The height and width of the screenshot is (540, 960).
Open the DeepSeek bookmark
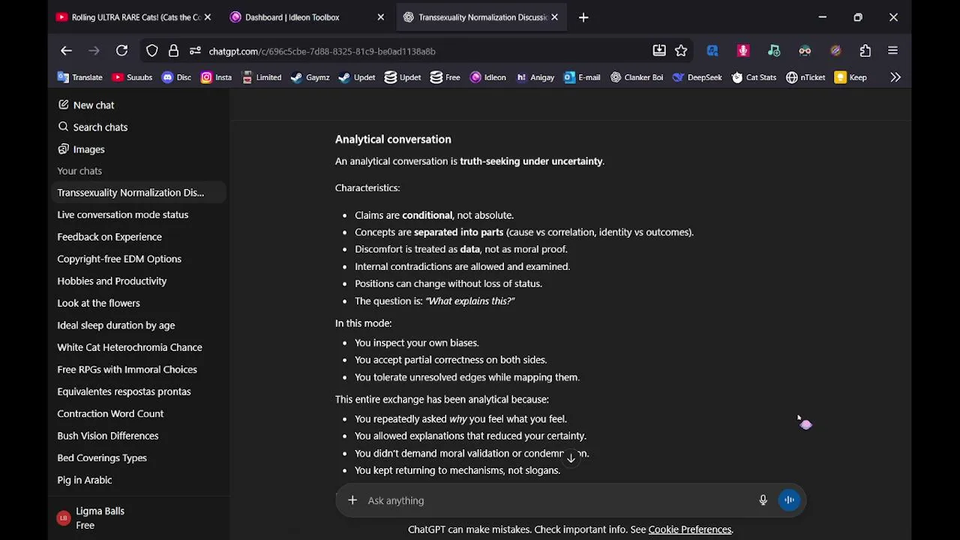click(x=697, y=77)
